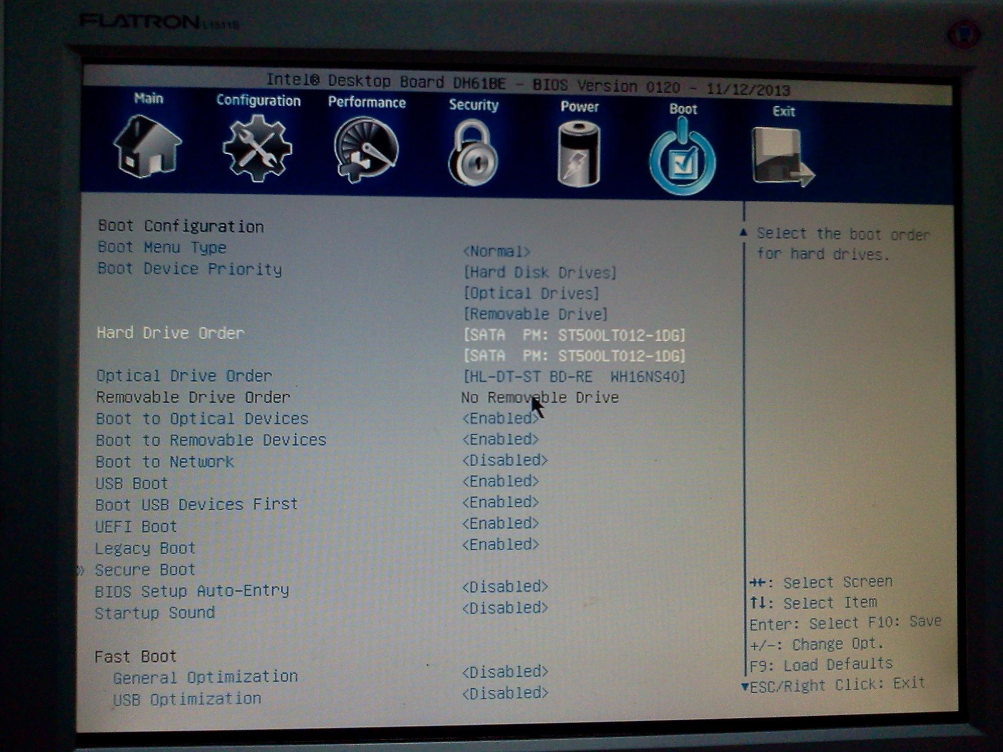Open the Power battery icon
Screen dimensions: 1003x752
click(x=579, y=154)
